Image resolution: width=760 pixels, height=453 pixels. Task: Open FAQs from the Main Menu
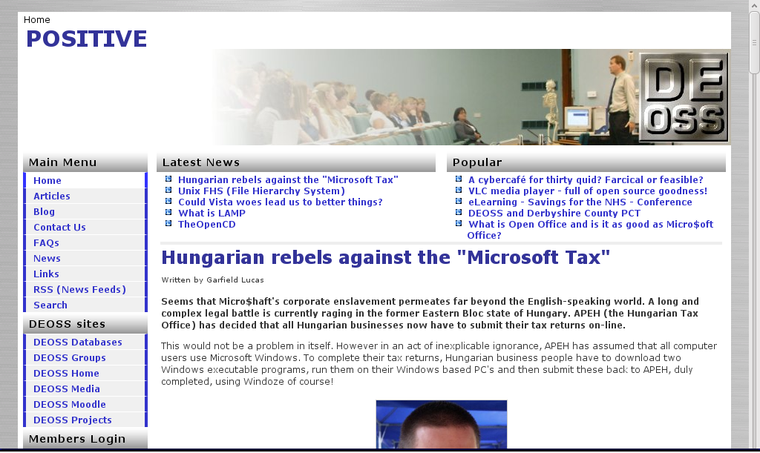coord(46,243)
